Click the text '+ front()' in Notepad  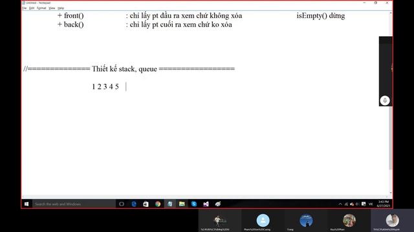(71, 15)
